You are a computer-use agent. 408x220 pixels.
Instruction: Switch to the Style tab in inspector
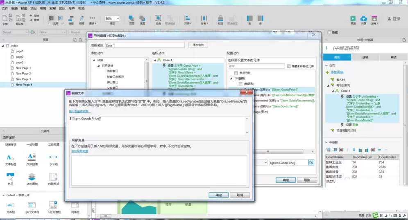coord(393,57)
